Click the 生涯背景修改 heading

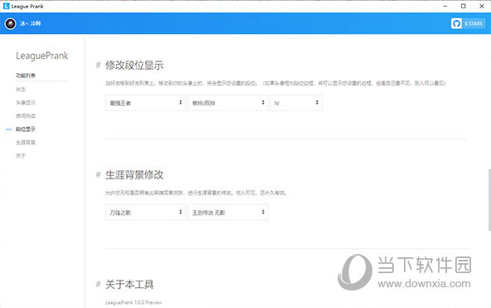[x=134, y=175]
